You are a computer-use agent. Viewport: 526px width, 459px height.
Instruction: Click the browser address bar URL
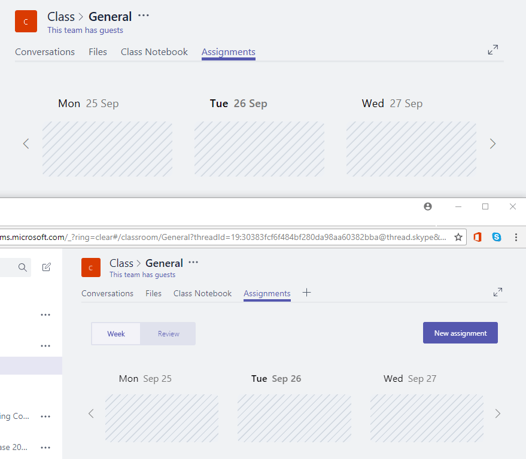coord(223,237)
